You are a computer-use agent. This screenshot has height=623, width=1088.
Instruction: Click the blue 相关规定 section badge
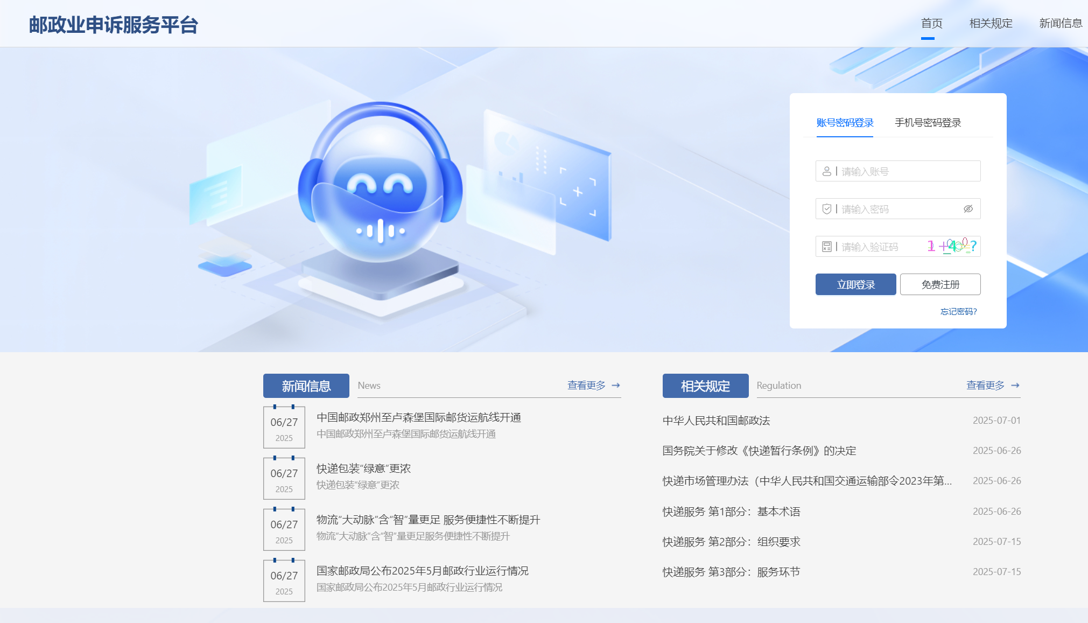click(706, 386)
